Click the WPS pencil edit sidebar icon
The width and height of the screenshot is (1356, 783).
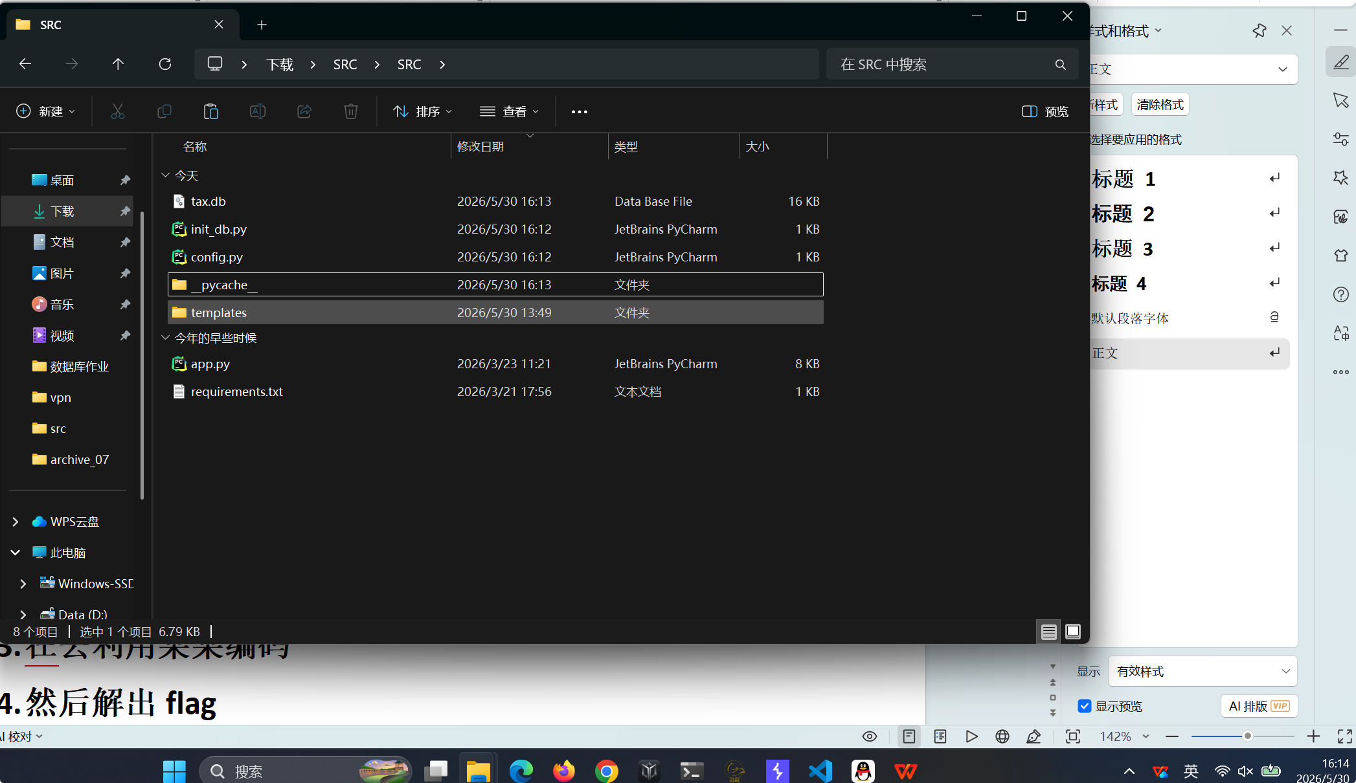pyautogui.click(x=1341, y=62)
